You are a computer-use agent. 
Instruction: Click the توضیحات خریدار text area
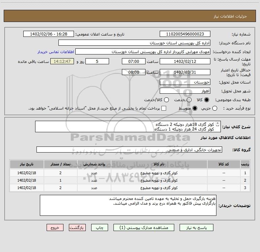click(128, 205)
